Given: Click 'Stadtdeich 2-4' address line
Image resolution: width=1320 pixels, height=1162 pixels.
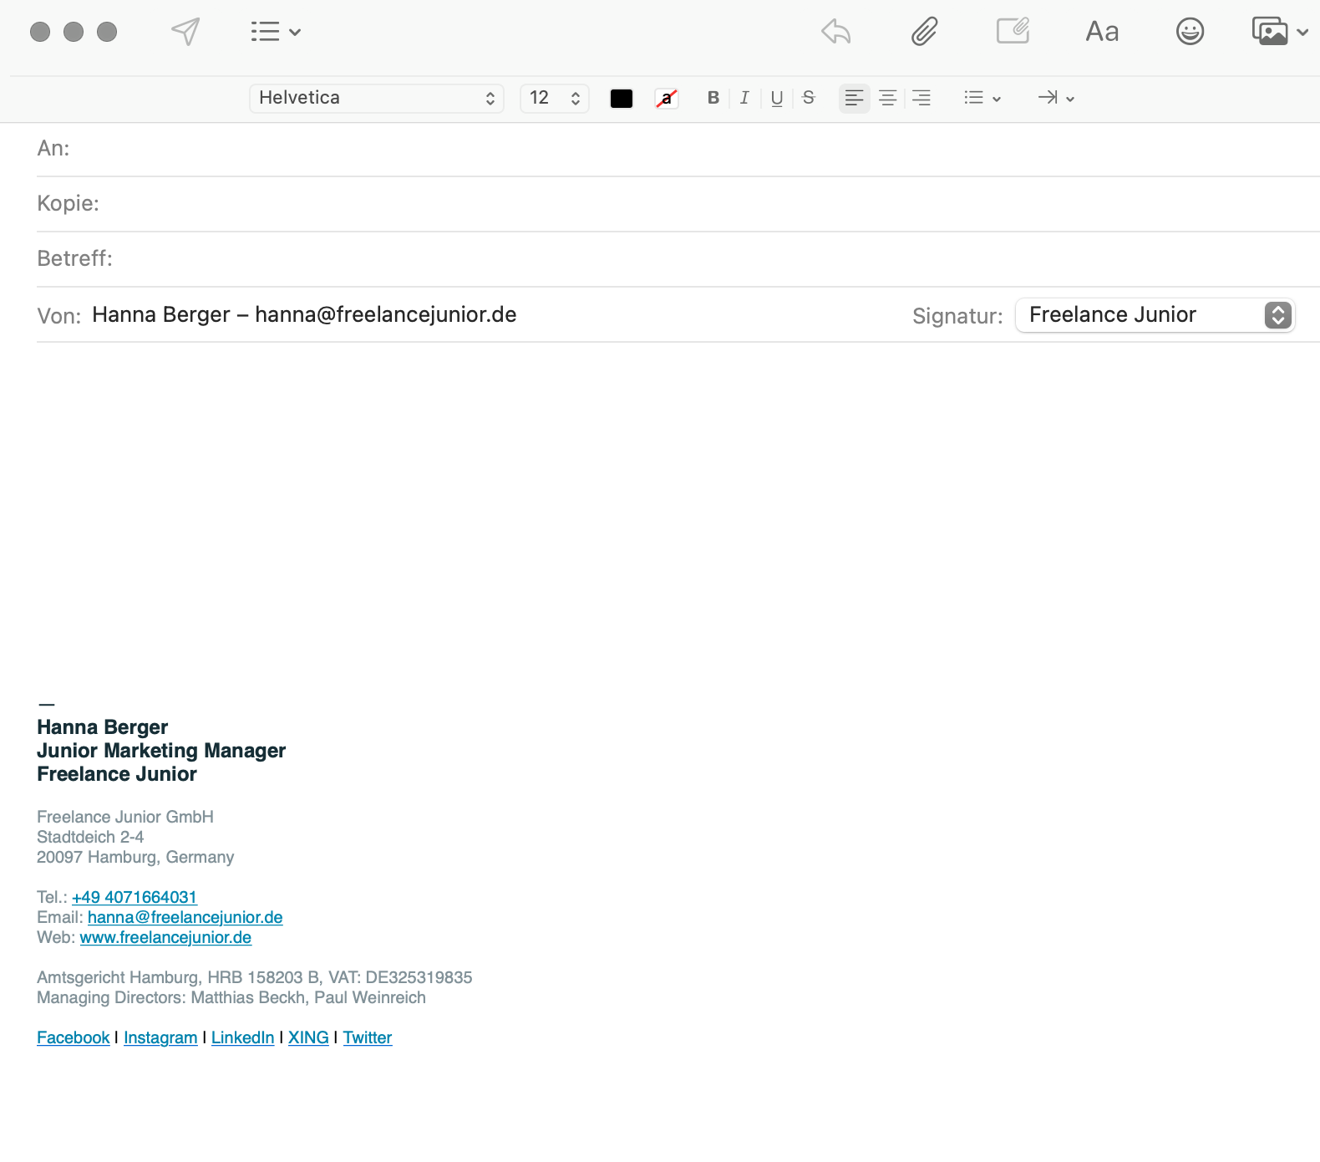Looking at the screenshot, I should click(90, 837).
